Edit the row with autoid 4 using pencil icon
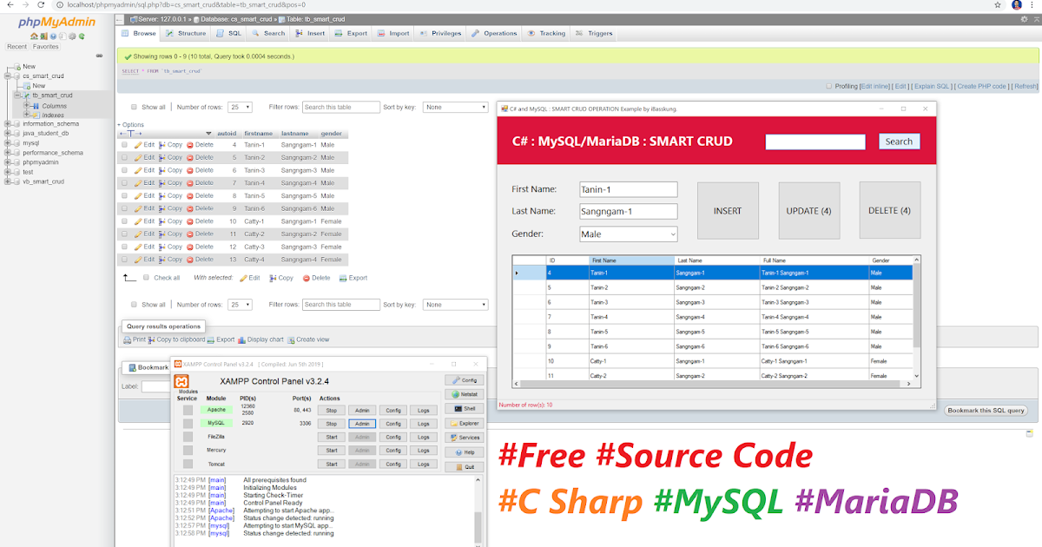Image resolution: width=1042 pixels, height=547 pixels. point(139,145)
